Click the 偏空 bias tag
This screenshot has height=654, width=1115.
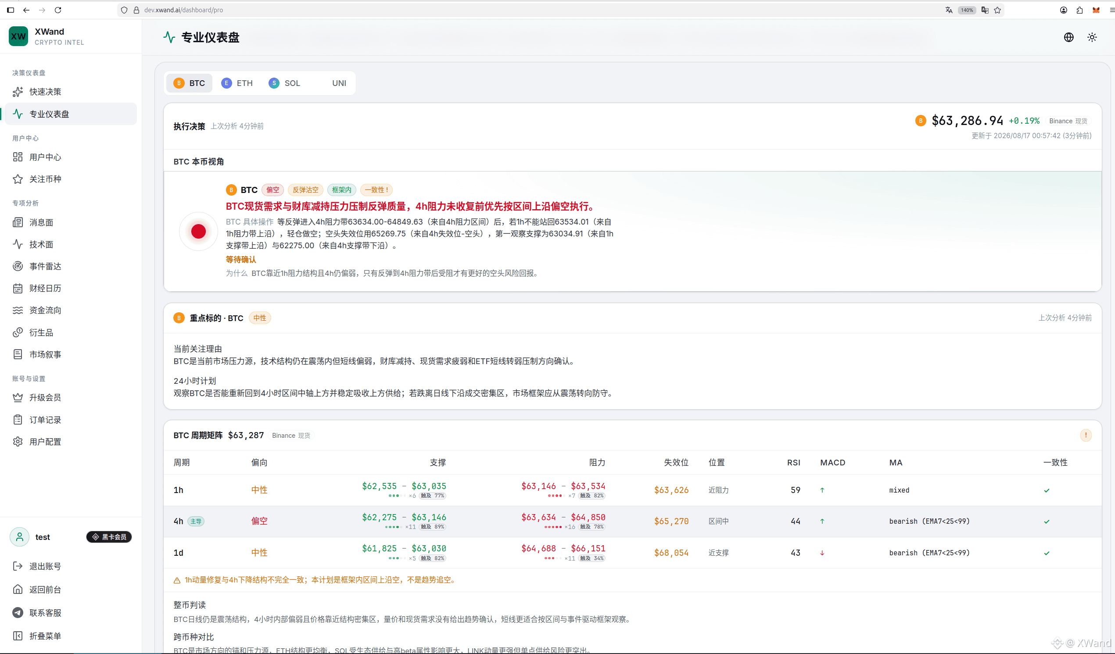272,189
